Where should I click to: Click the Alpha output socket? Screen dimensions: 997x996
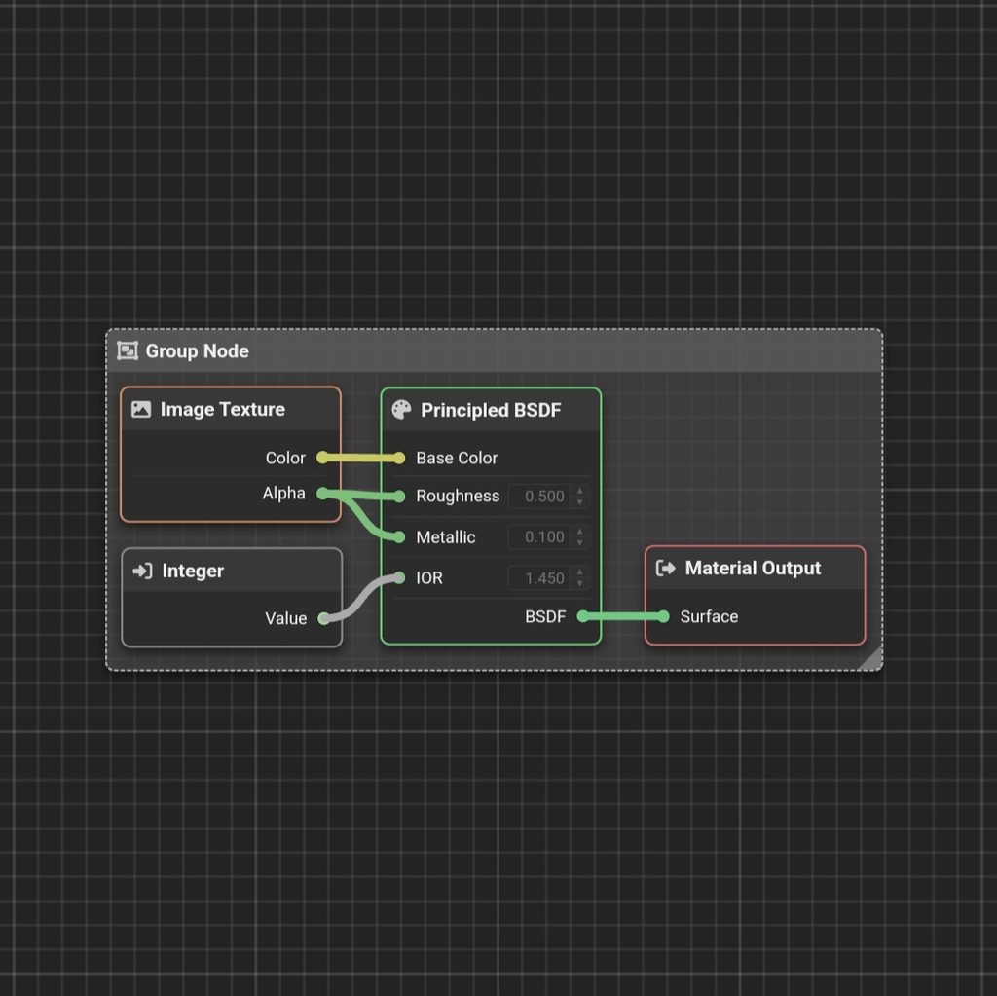(322, 494)
